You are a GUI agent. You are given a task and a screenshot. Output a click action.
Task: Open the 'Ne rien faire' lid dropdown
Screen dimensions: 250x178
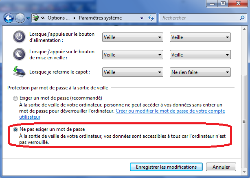(200, 72)
